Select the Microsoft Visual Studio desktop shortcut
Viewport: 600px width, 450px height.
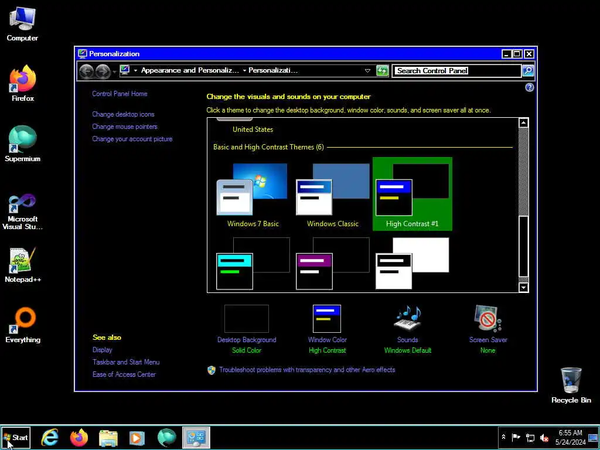click(23, 212)
